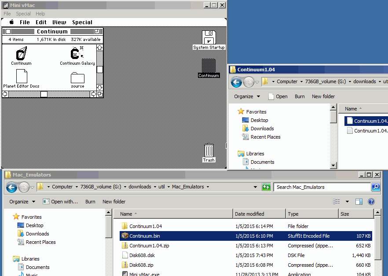Click the Mac window vertical scroll thumb

(x=100, y=70)
